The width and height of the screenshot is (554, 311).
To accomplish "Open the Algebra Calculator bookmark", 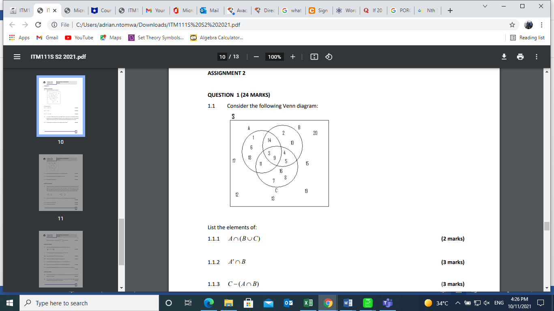I will pyautogui.click(x=217, y=38).
